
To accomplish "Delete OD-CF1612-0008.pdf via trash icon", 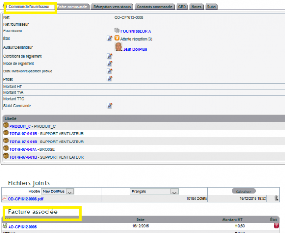I will coord(276,198).
